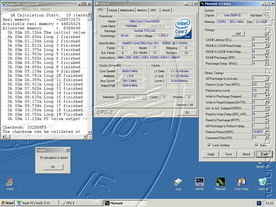This screenshot has height=207, width=276.
Task: Click Super PI horizontal scrollbar right arrow
Action: coord(85,136)
